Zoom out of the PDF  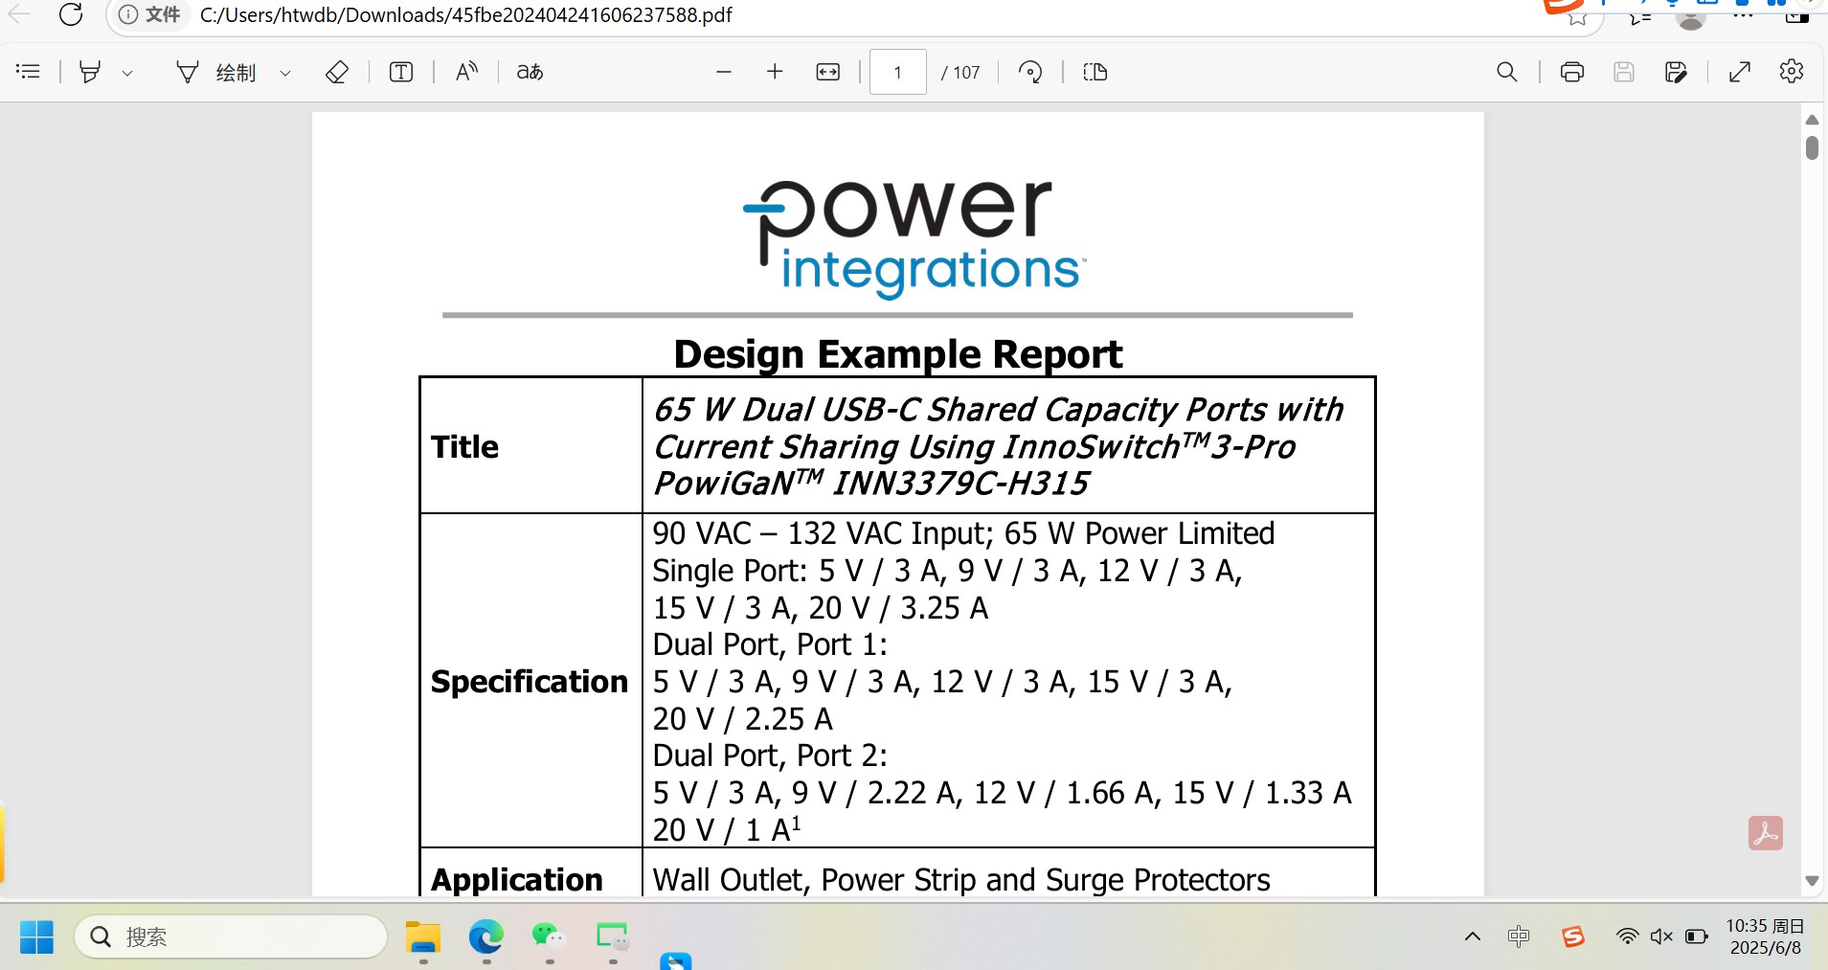[724, 72]
